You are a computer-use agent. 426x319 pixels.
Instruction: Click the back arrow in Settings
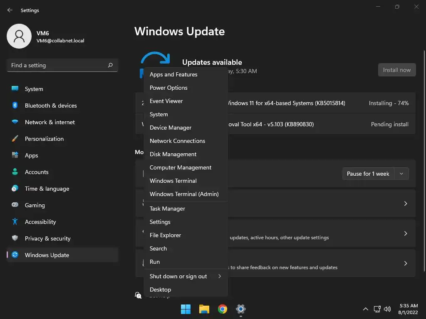[10, 10]
